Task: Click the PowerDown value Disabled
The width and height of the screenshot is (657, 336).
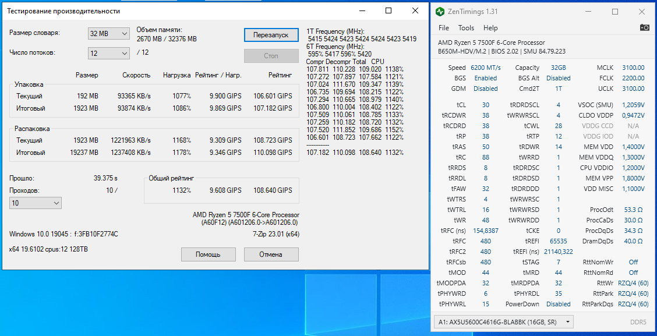Action: [x=559, y=304]
